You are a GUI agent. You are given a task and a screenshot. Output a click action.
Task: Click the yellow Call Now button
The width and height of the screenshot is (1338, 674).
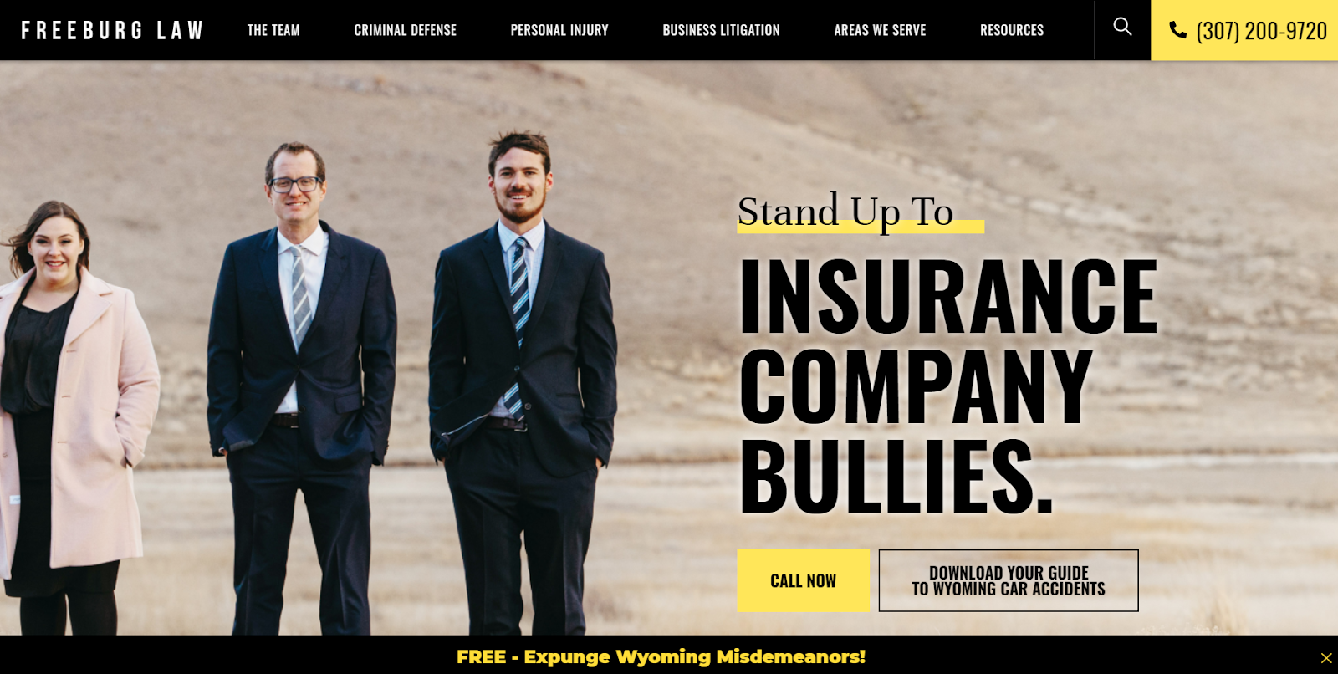pos(803,580)
